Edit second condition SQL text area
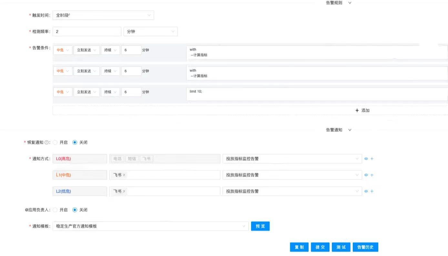 [x=317, y=73]
